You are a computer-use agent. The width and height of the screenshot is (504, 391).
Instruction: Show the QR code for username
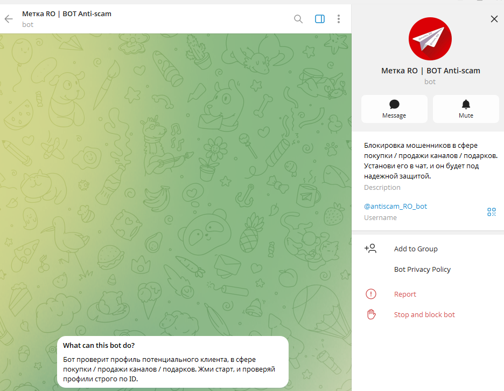pyautogui.click(x=491, y=212)
